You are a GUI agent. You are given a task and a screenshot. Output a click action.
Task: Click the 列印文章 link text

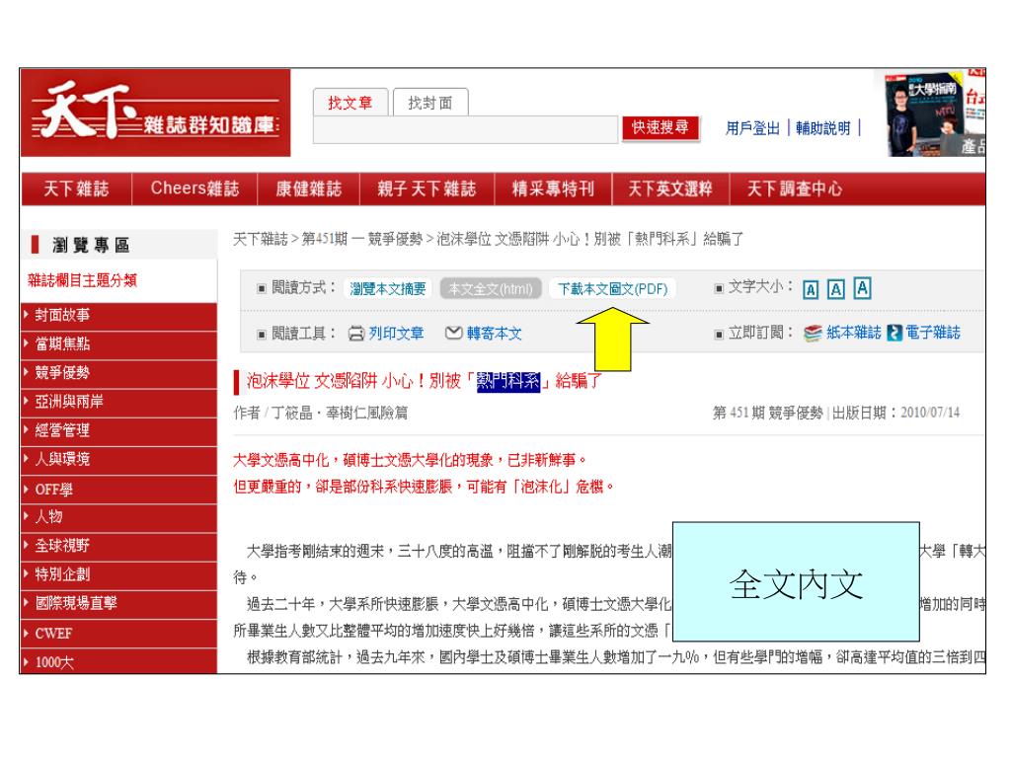tap(396, 334)
